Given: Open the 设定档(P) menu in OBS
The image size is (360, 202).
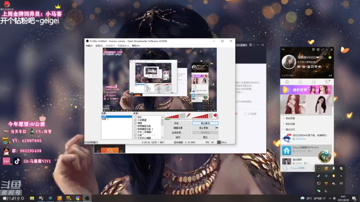Looking at the screenshot, I should coord(110,46).
